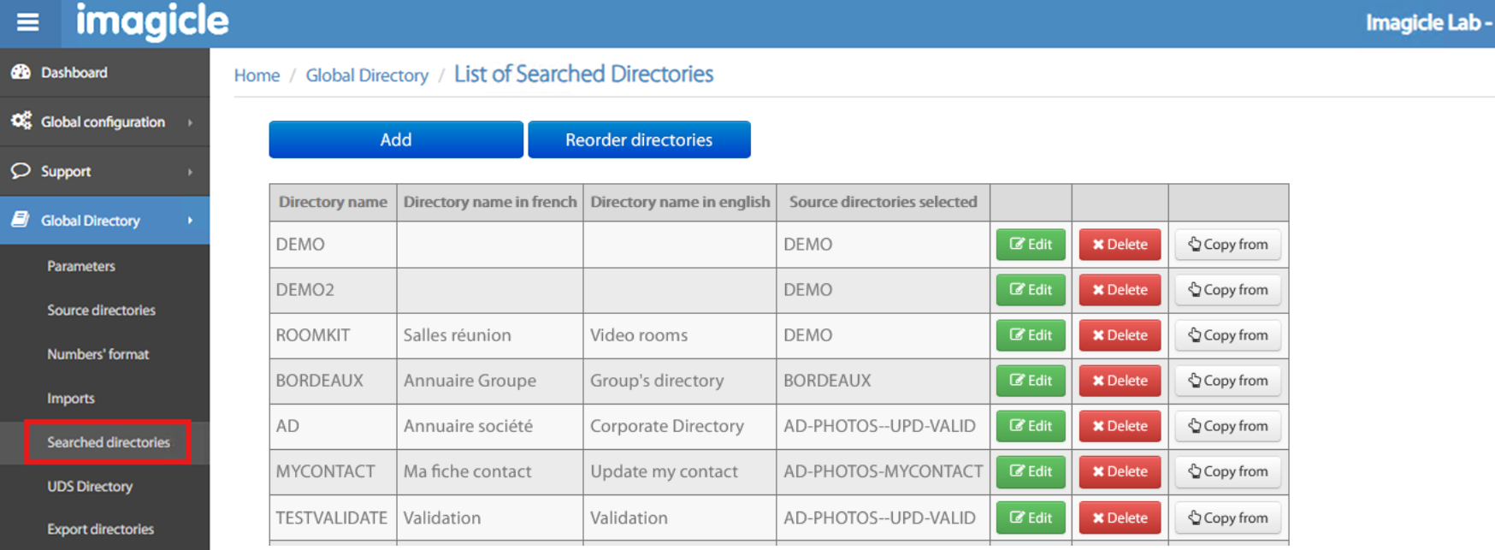1495x550 pixels.
Task: Expand the Support submenu arrow
Action: (190, 172)
